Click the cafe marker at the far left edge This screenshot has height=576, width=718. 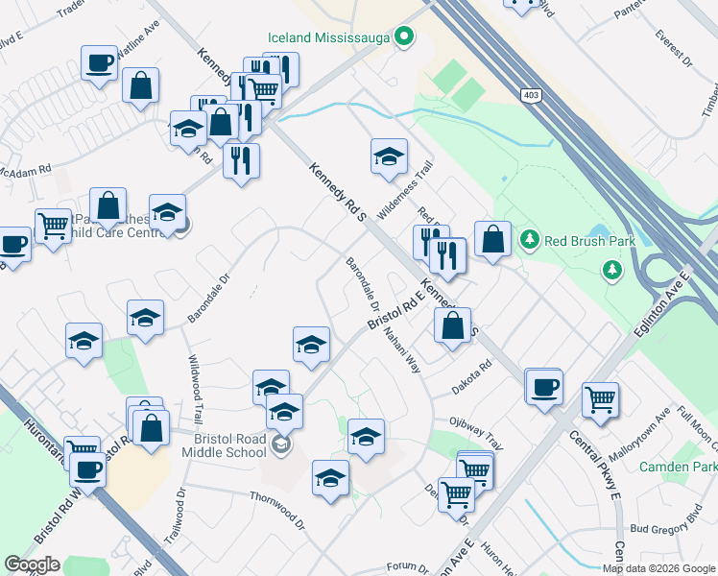point(13,246)
